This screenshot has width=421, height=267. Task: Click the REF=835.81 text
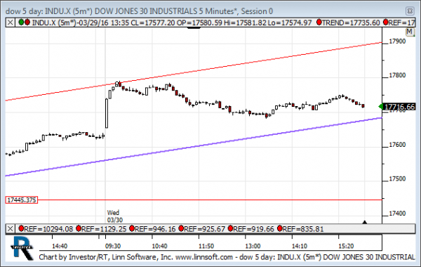303,229
